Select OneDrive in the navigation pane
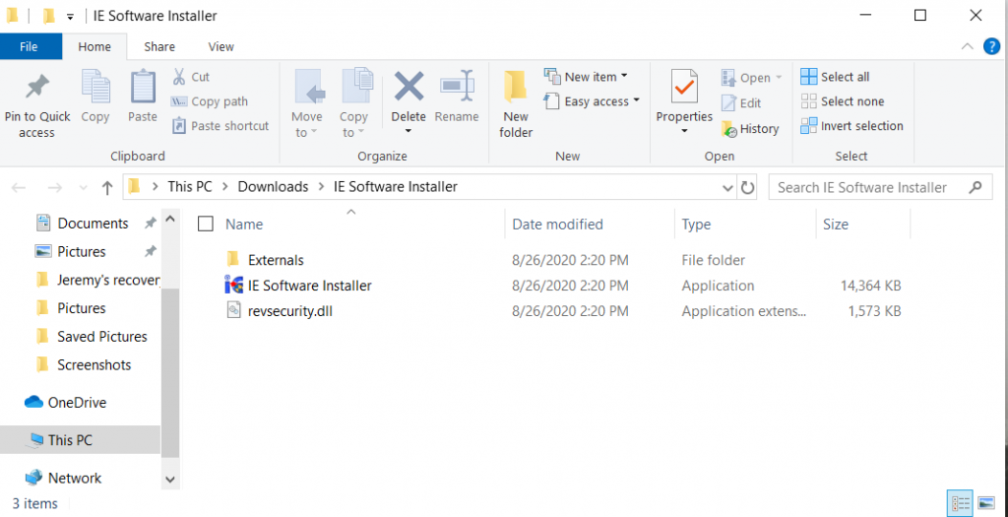1008x517 pixels. (x=77, y=403)
